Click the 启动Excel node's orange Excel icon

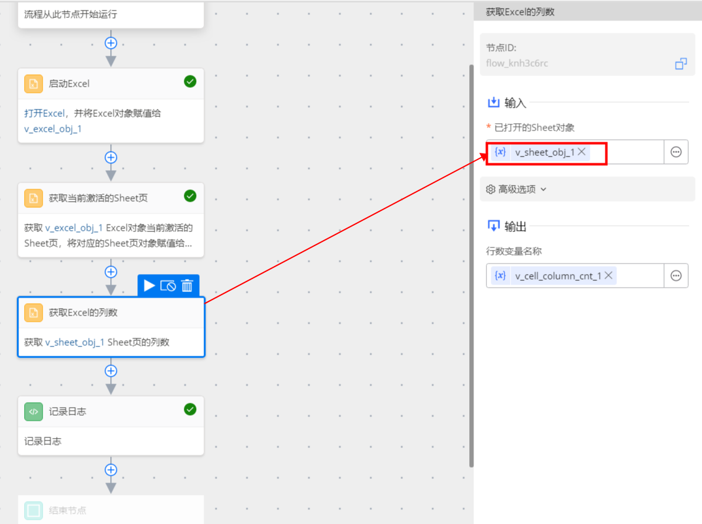33,84
